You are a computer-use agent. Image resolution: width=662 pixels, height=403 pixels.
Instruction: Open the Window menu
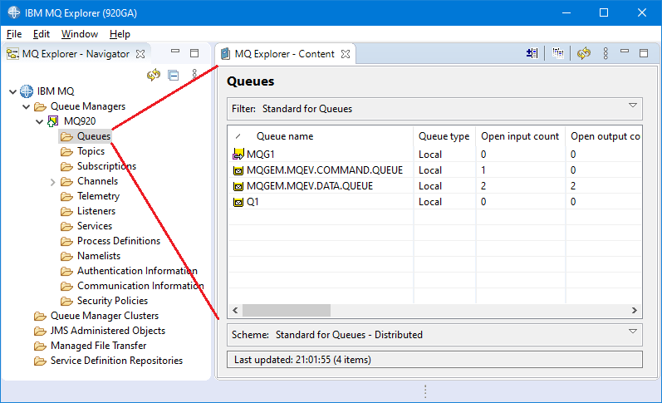click(80, 34)
